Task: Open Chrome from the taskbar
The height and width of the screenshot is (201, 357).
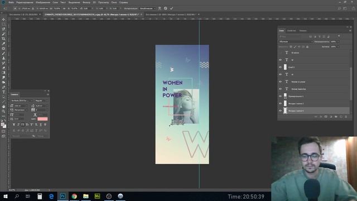Action: pos(74,196)
